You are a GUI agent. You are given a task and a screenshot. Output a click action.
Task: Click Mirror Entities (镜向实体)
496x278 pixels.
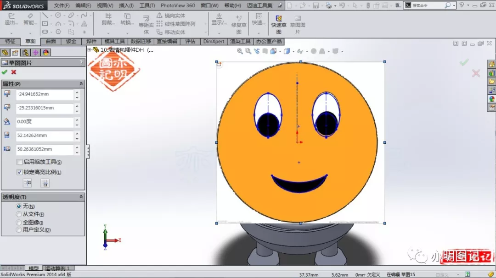click(x=171, y=16)
